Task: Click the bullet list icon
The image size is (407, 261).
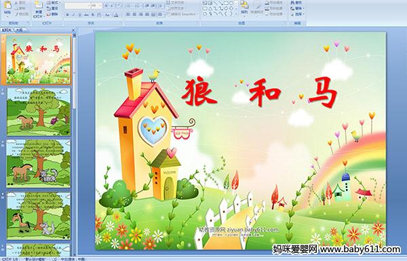Action: [x=129, y=5]
